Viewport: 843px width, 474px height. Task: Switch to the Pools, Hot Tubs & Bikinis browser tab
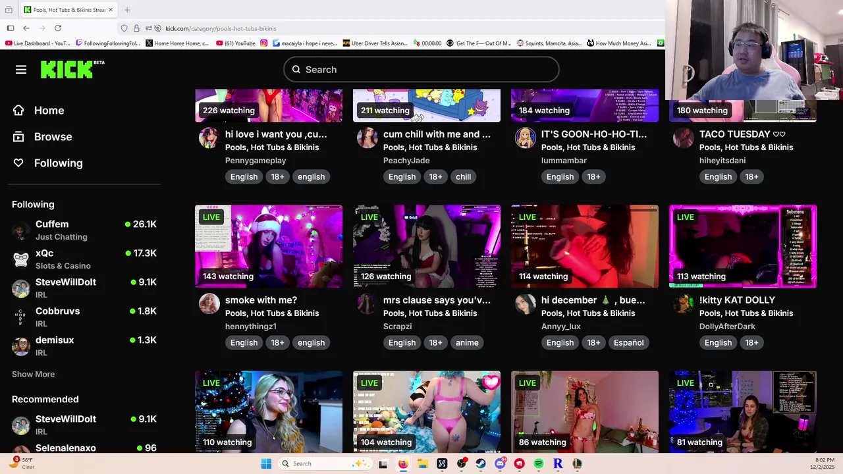pyautogui.click(x=68, y=10)
